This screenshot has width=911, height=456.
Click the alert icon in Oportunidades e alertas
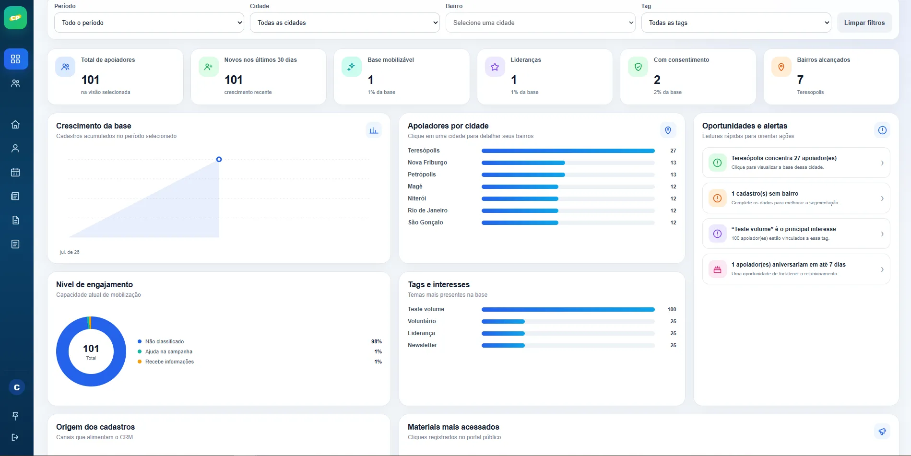[x=882, y=130]
